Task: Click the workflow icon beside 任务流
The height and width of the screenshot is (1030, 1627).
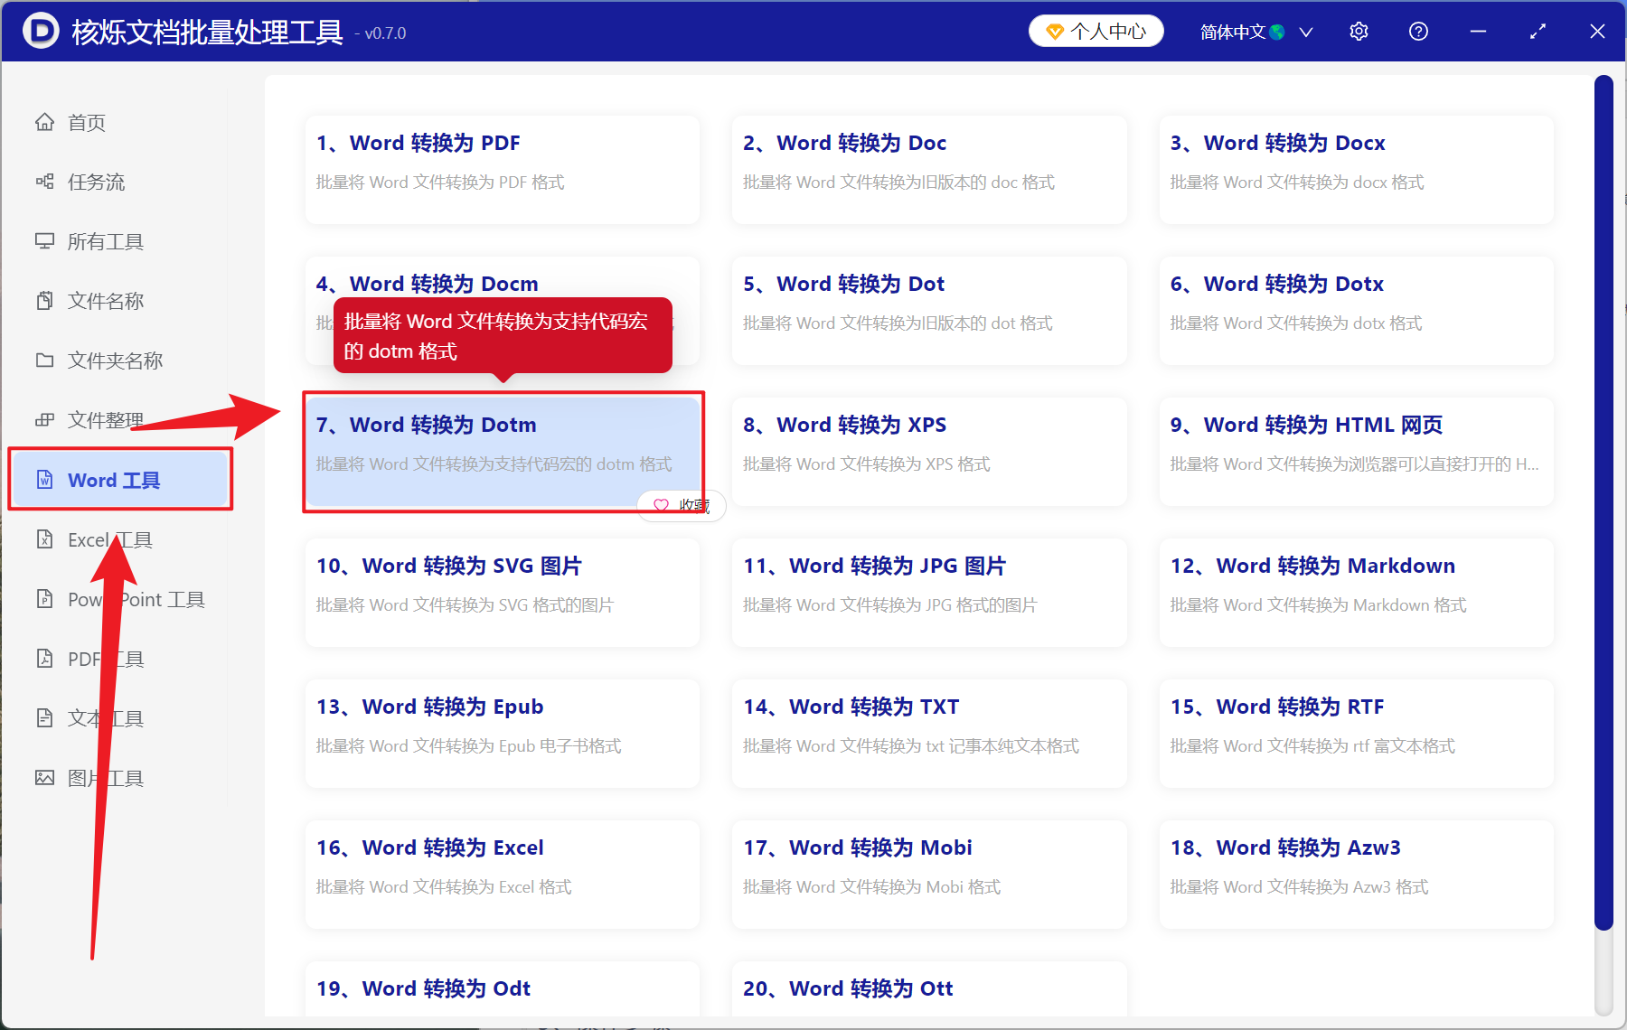Action: [44, 182]
